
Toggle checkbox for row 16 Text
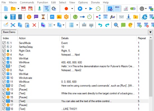click(4, 101)
